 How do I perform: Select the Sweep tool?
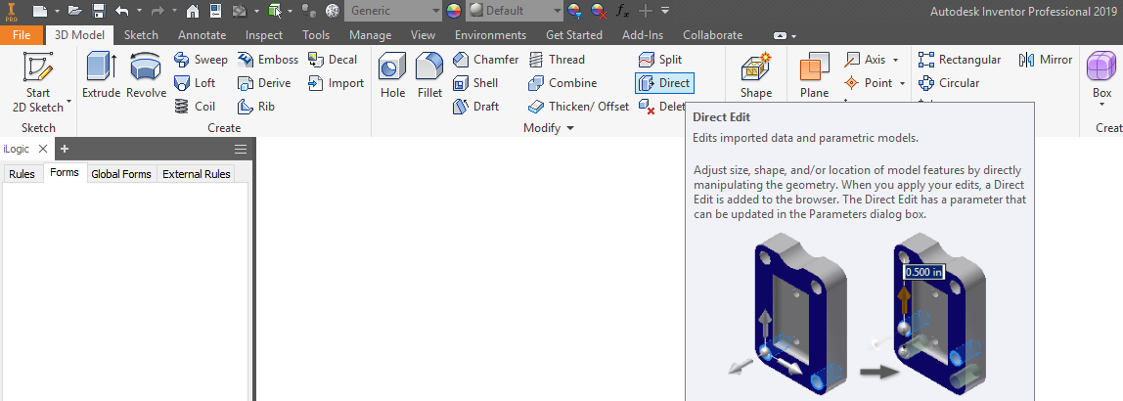pos(202,60)
